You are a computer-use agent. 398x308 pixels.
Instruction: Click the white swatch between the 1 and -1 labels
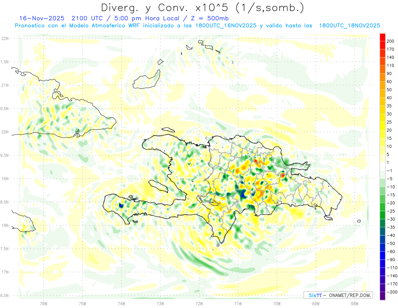[382, 166]
